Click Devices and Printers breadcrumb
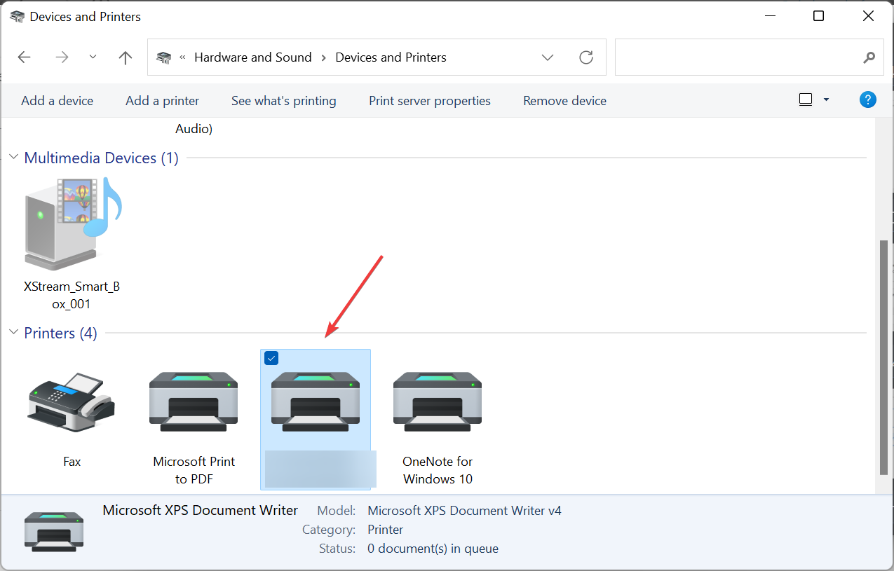This screenshot has width=894, height=571. (391, 57)
